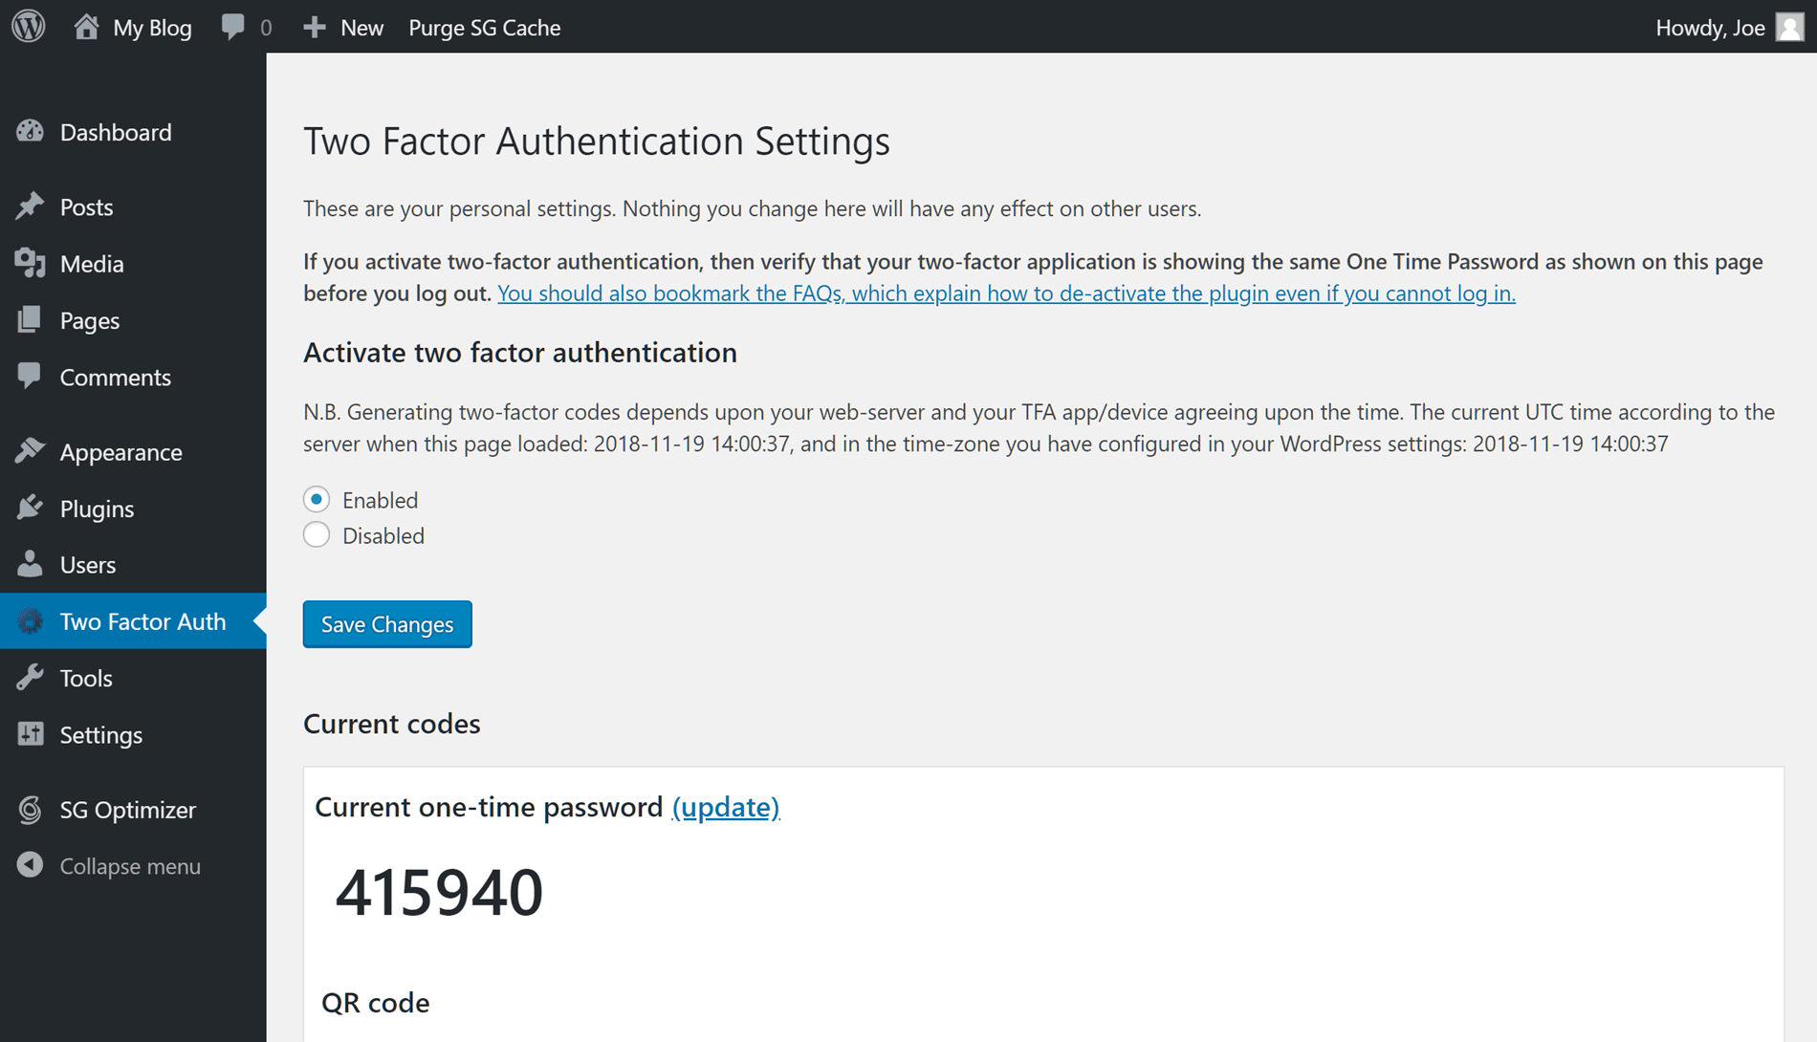Open Settings menu label
This screenshot has height=1042, width=1817.
(x=101, y=734)
